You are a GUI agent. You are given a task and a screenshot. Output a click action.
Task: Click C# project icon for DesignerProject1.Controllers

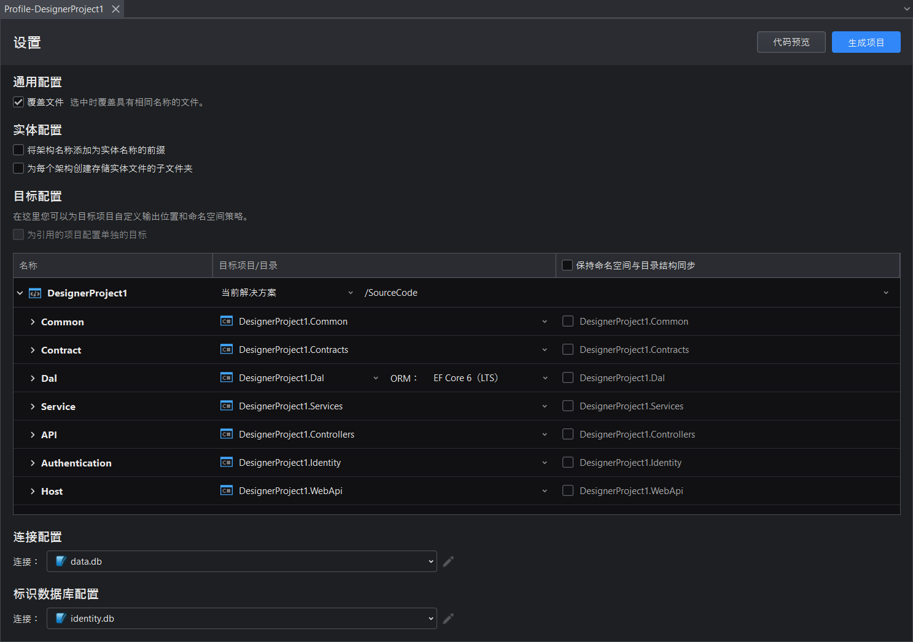[x=227, y=434]
